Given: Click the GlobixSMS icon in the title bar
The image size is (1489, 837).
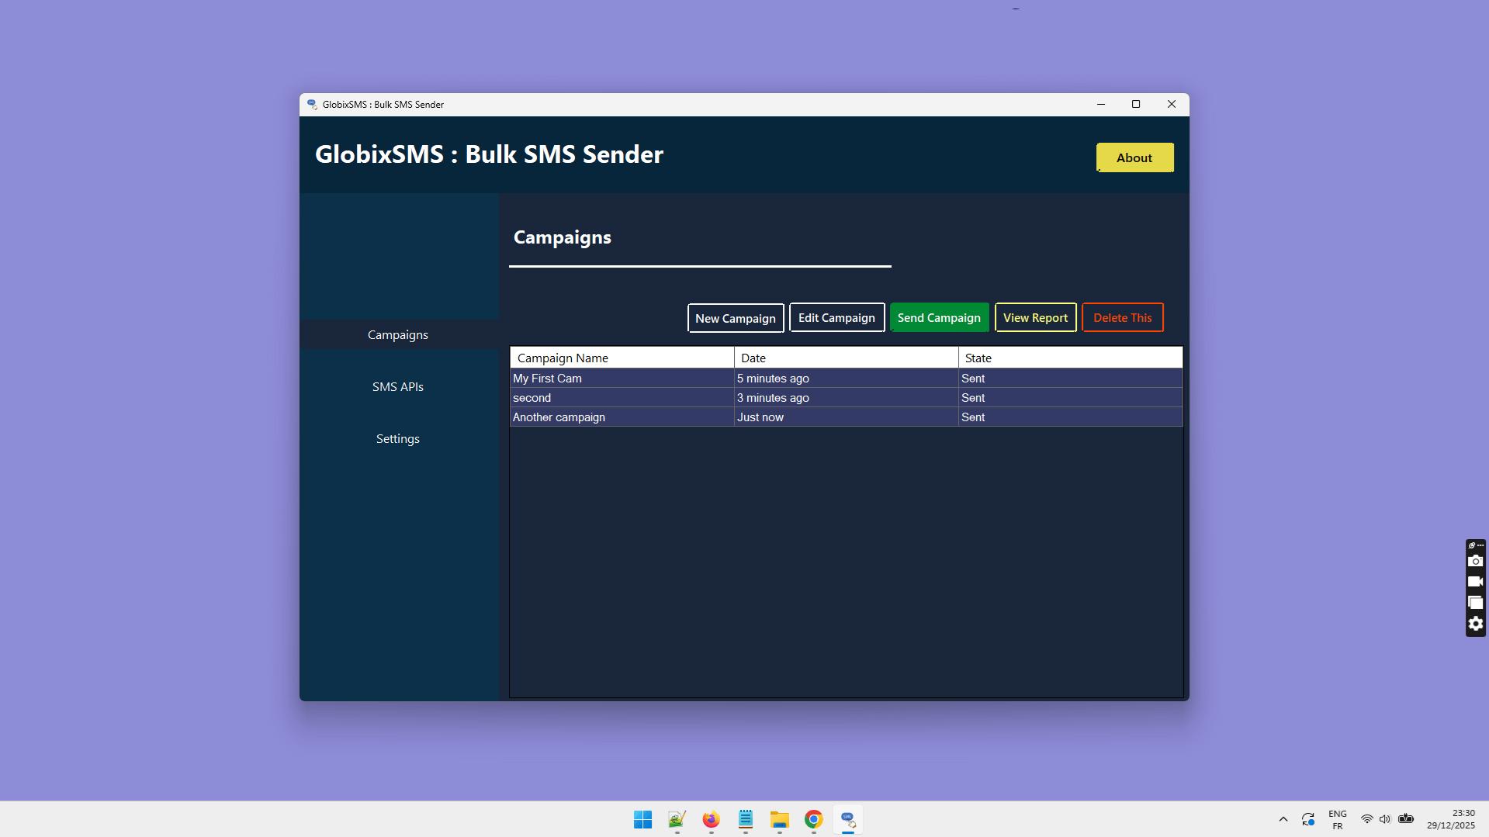Looking at the screenshot, I should [313, 103].
